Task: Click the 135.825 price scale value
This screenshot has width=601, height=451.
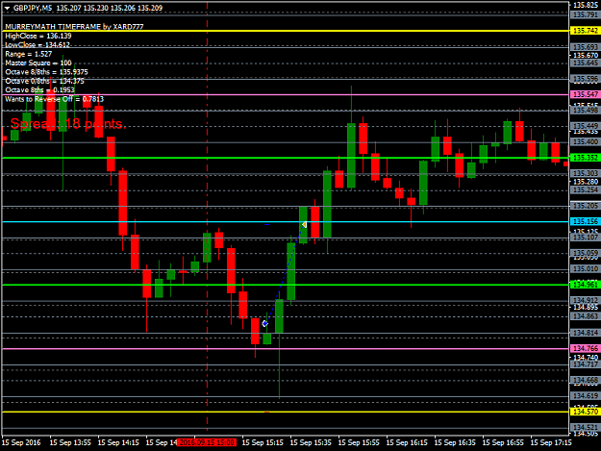Action: tap(586, 6)
